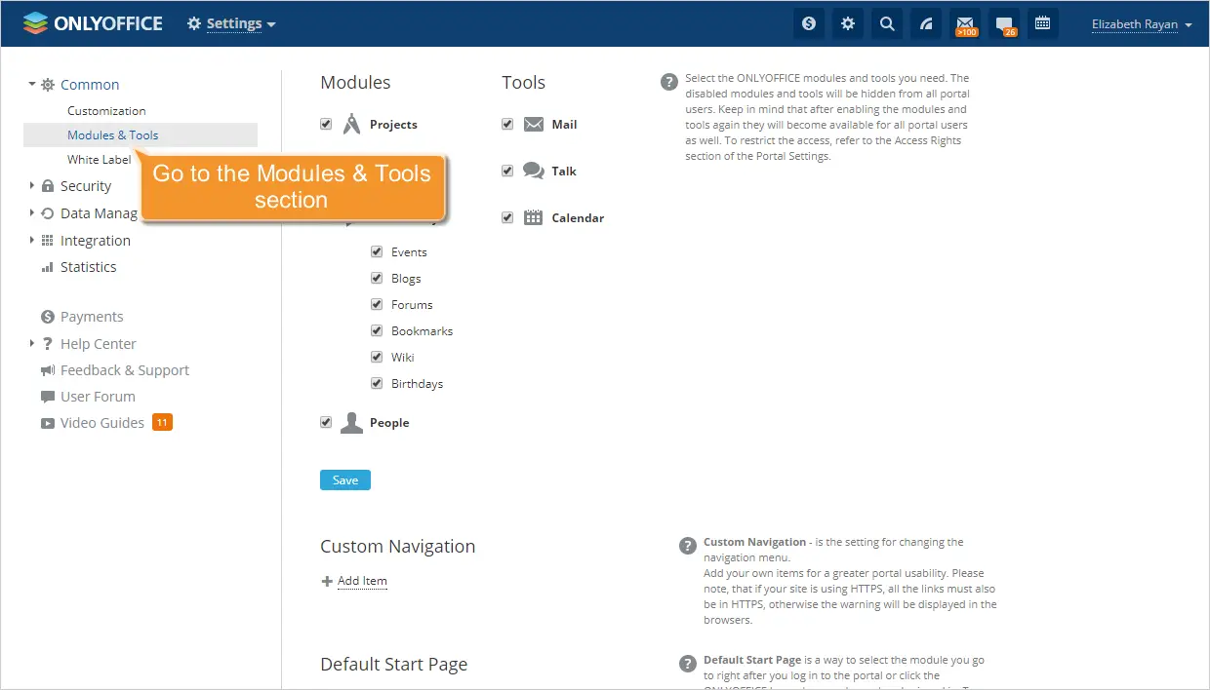The image size is (1210, 690).
Task: Uncheck the Bookmarks checkbox
Action: (x=377, y=330)
